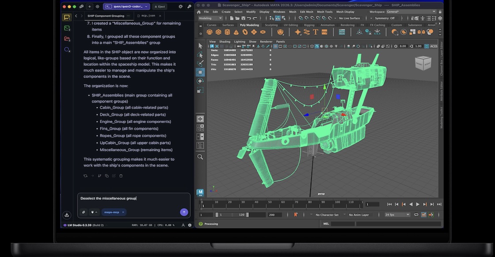Open the Mesh Tools menu
This screenshot has height=257, width=495.
point(324,12)
